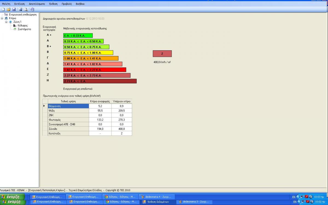The height and width of the screenshot is (205, 328).
Task: Click the 209,5 cooling value cell
Action: pos(122,110)
